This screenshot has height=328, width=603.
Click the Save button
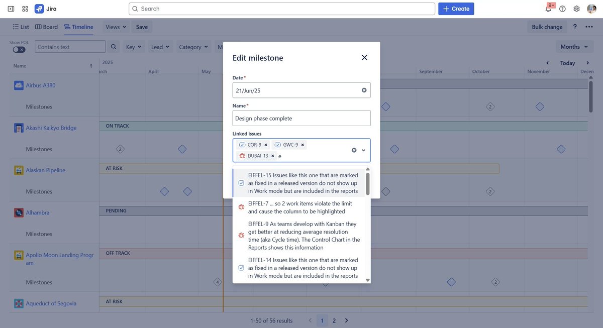click(x=142, y=27)
